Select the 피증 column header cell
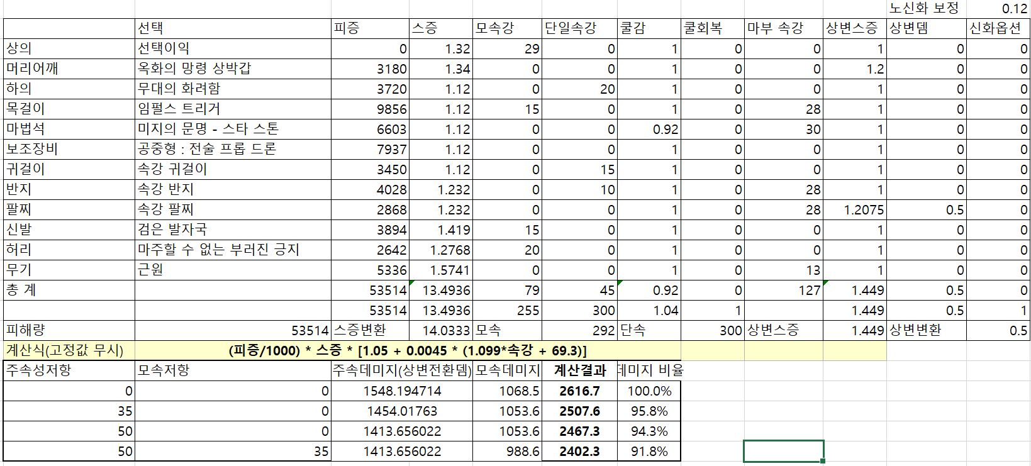The width and height of the screenshot is (1031, 466). coord(370,28)
